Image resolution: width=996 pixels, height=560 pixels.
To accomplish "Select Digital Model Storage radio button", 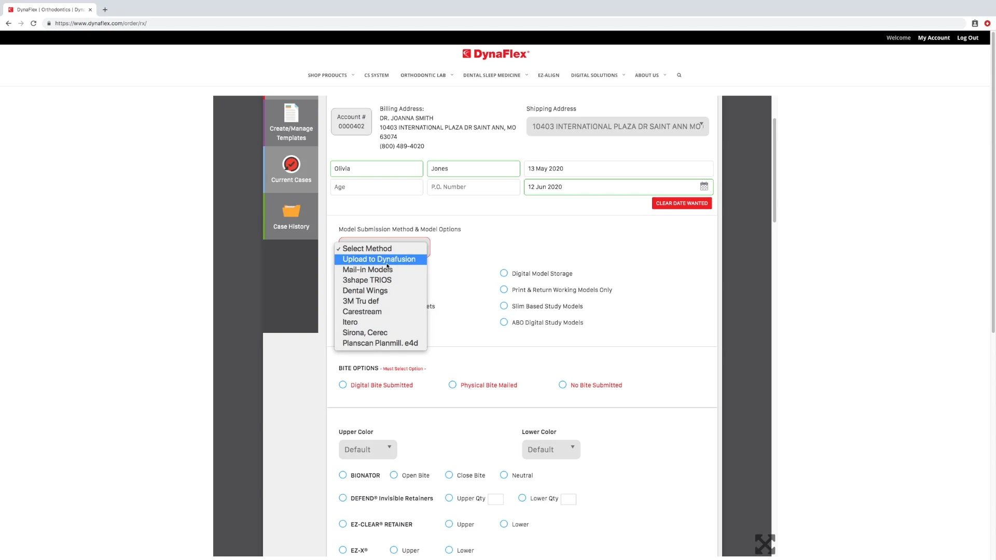I will tap(504, 273).
